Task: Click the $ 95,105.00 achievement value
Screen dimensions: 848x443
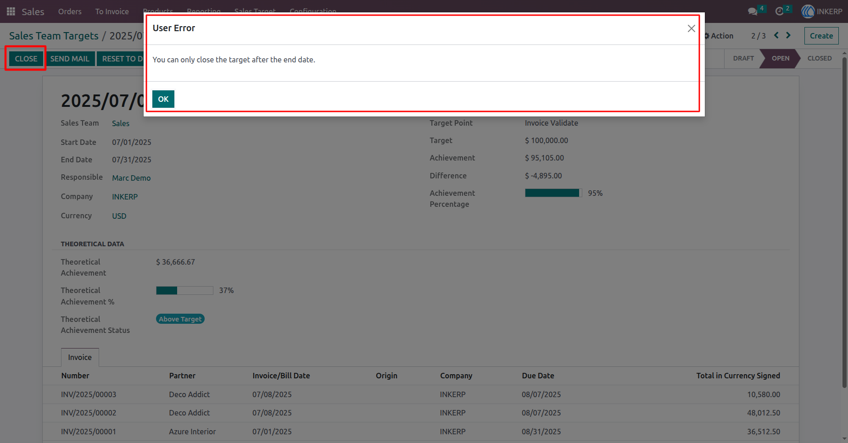Action: (545, 158)
